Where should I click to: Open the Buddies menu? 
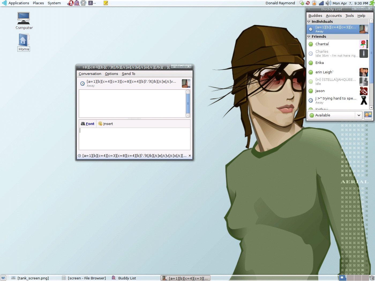(x=315, y=16)
